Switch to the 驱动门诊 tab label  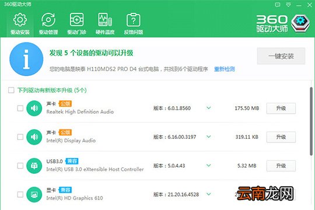76,32
